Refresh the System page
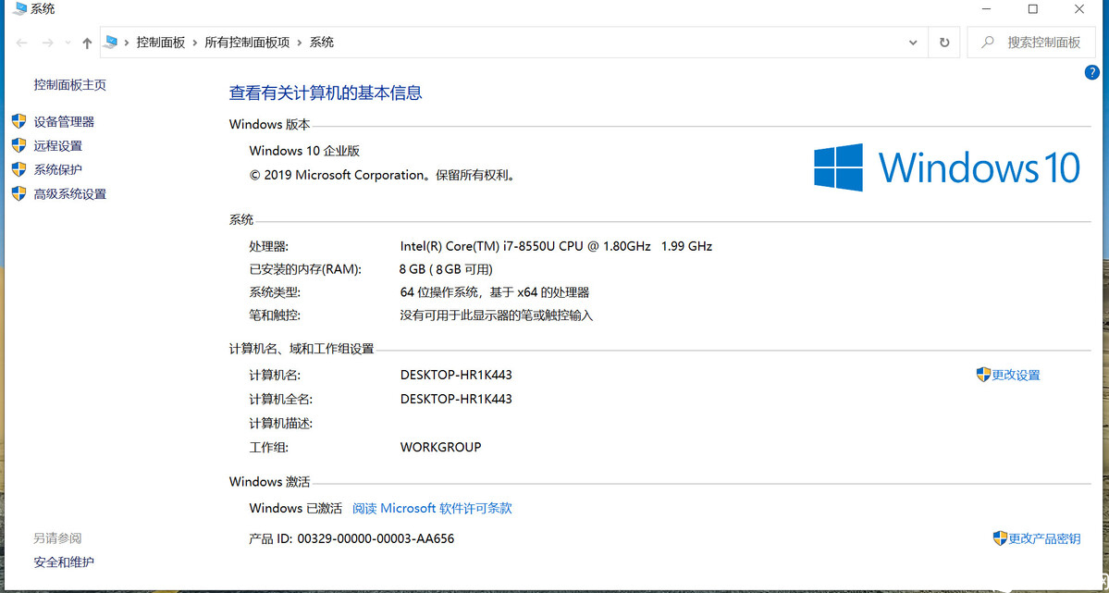1109x593 pixels. pyautogui.click(x=944, y=43)
